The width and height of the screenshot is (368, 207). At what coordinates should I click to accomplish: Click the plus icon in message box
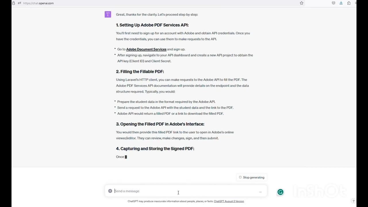click(x=110, y=191)
